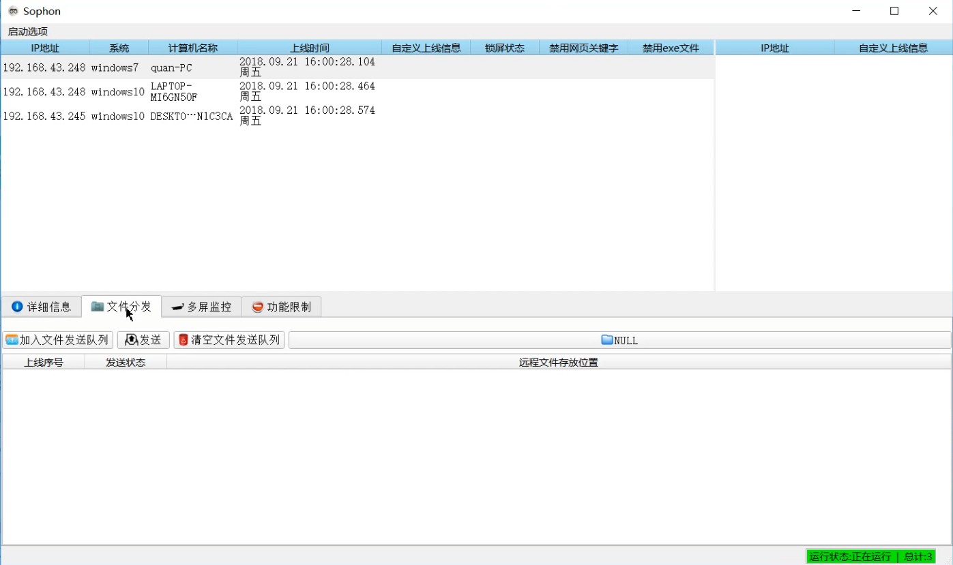Click the red trash icon of 清空文件发送队列
The width and height of the screenshot is (953, 565).
(x=183, y=339)
